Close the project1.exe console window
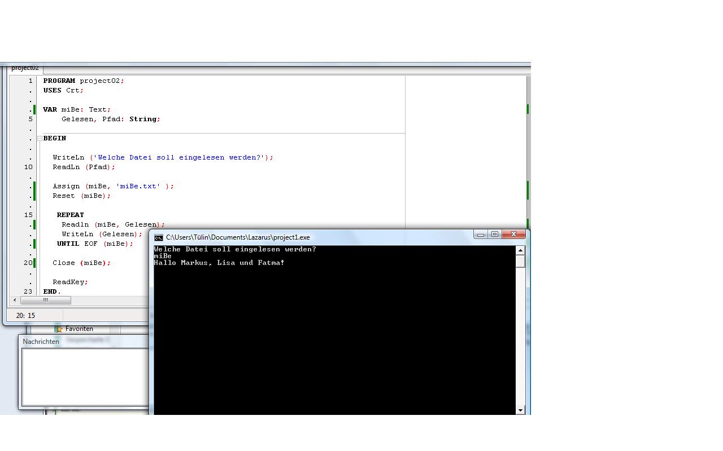The height and width of the screenshot is (451, 723). coord(513,235)
